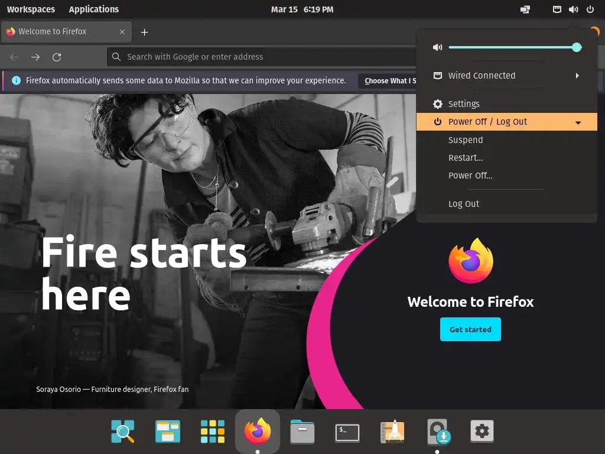Focus the Firefox address search field

[262, 57]
